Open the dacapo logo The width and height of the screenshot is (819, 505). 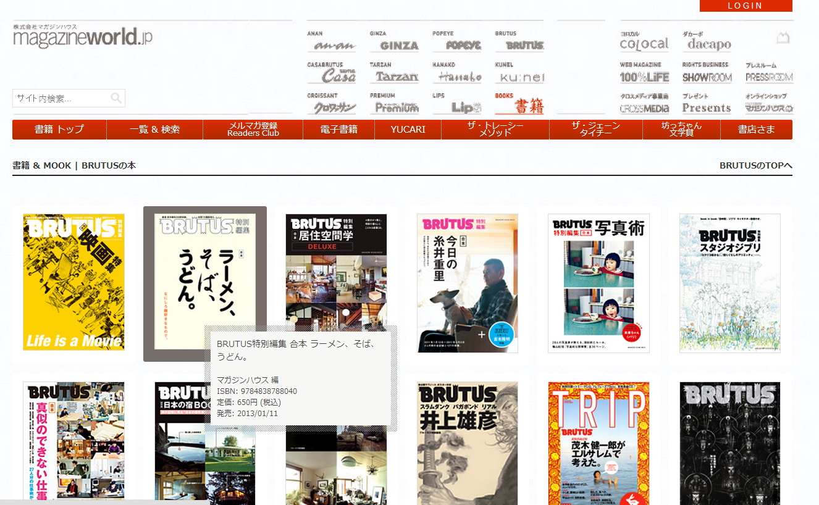click(707, 42)
